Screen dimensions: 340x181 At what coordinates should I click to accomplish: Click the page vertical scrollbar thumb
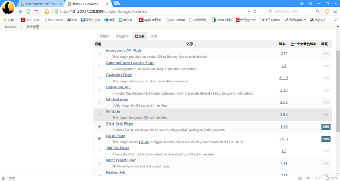(338, 91)
